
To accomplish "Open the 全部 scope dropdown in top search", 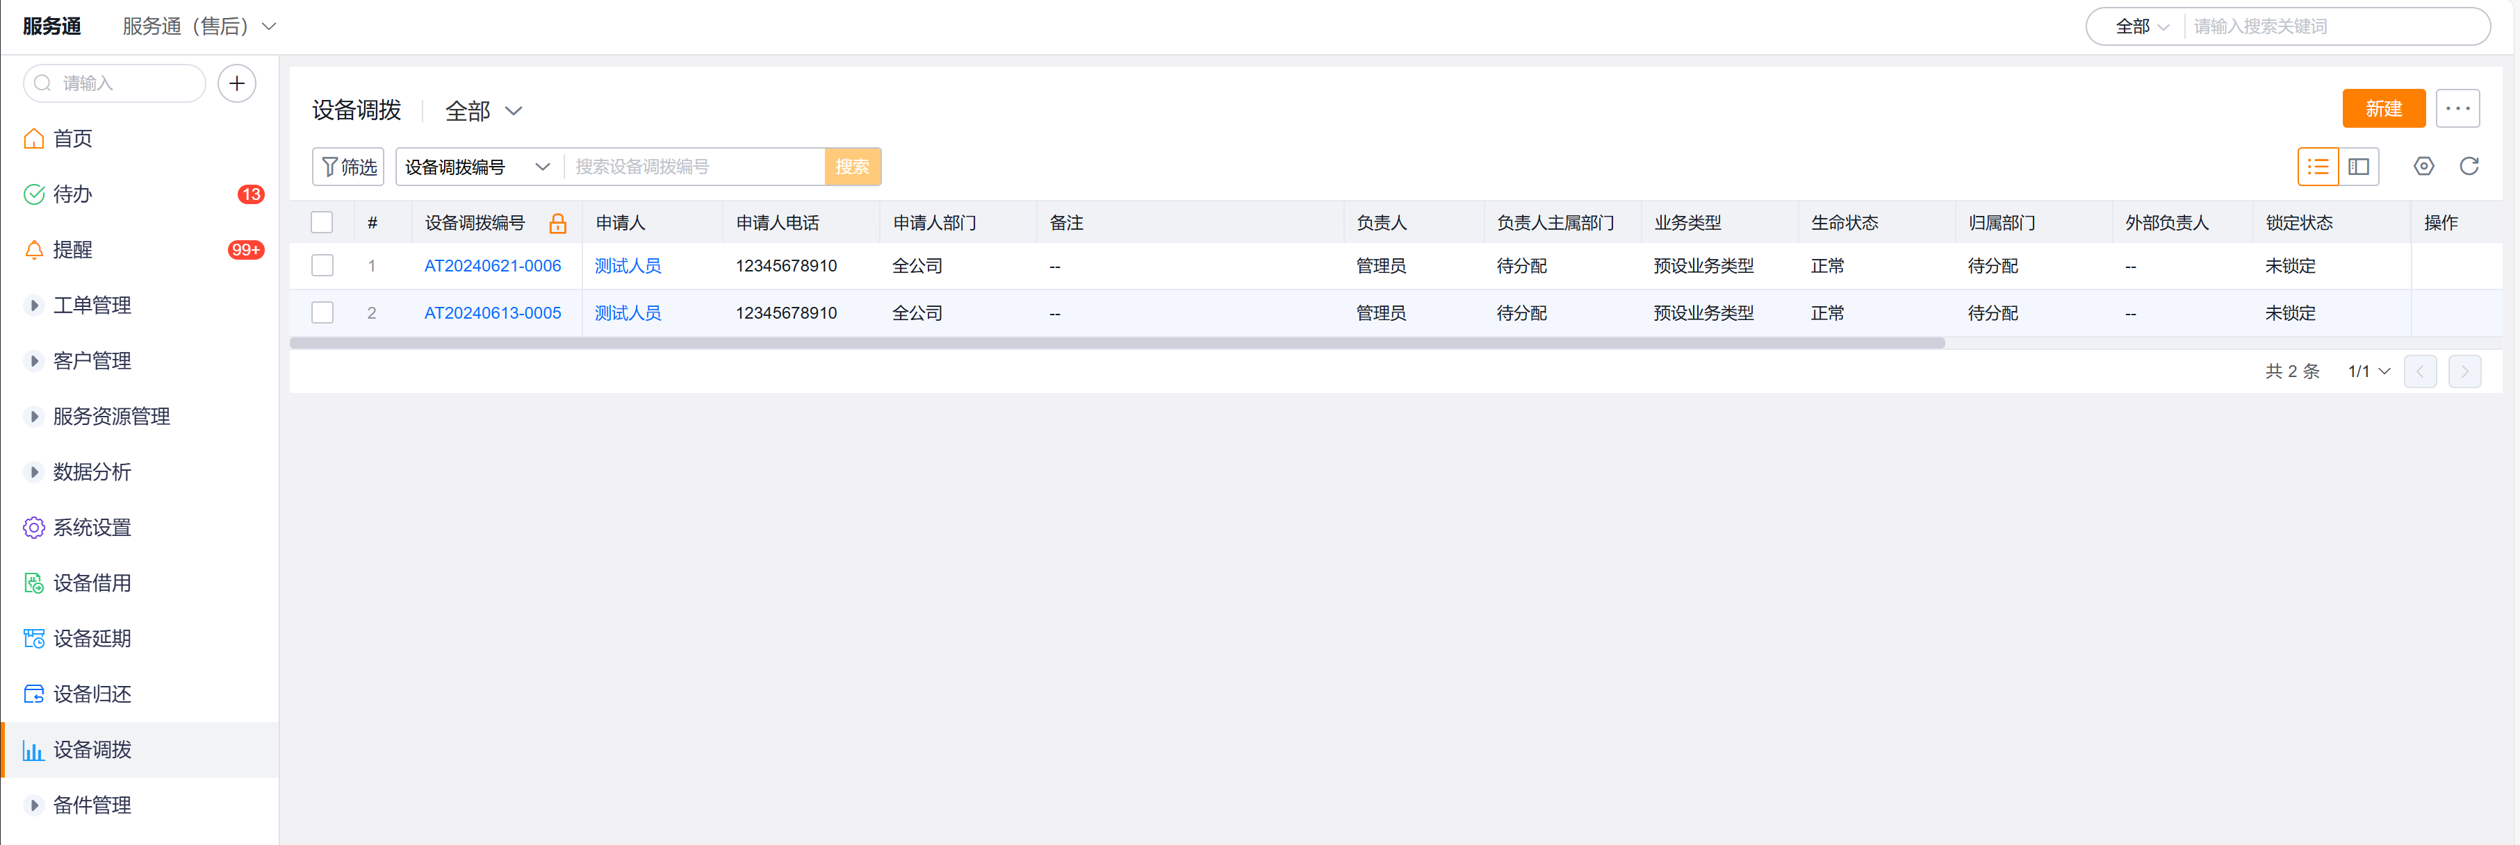I will click(2143, 27).
